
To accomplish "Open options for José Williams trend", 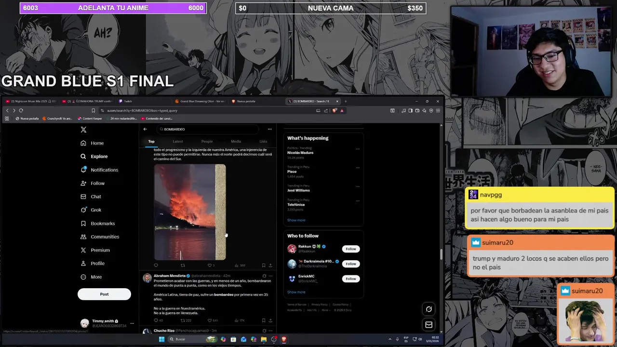I will [x=358, y=187].
